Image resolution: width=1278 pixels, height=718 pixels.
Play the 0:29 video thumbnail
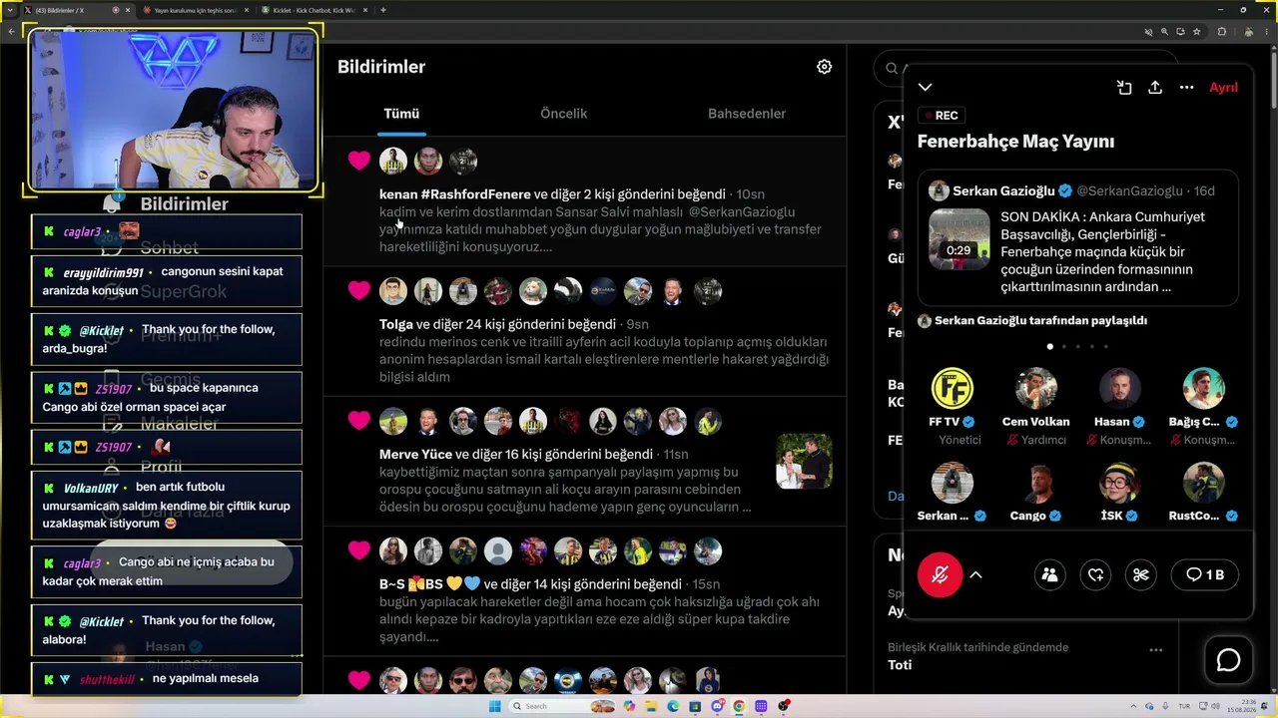[x=958, y=239]
